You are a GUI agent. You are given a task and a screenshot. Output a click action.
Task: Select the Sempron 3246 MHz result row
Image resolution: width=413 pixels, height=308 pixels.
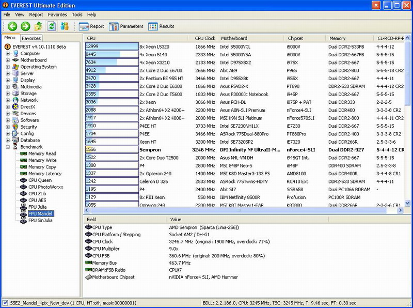[x=244, y=150]
